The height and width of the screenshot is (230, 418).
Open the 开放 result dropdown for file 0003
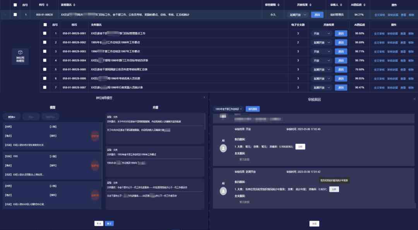pos(322,52)
